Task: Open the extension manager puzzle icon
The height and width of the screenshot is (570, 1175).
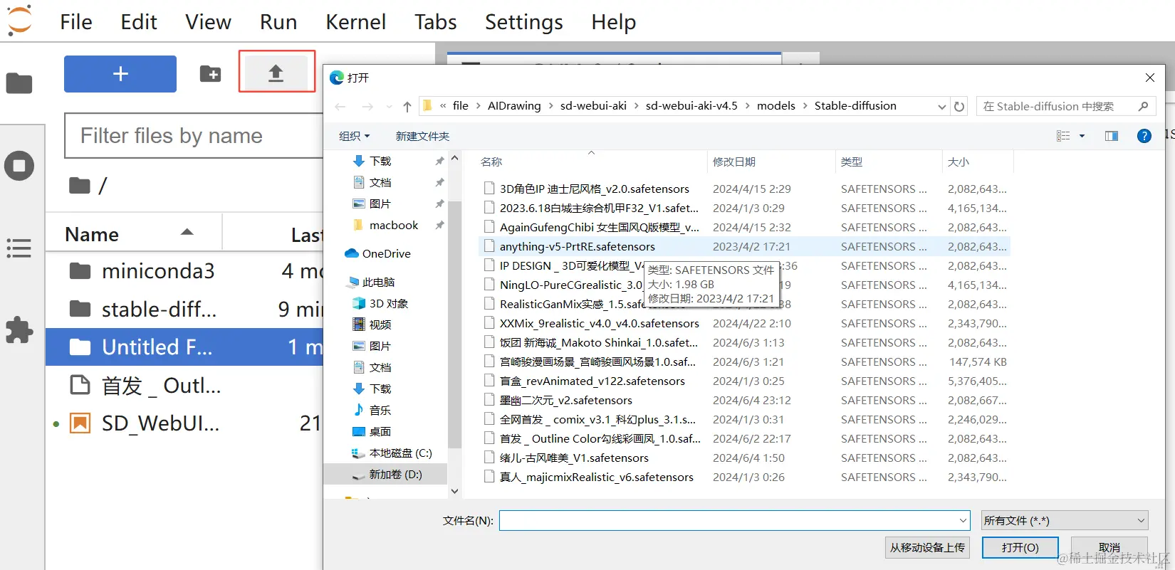Action: click(x=19, y=329)
